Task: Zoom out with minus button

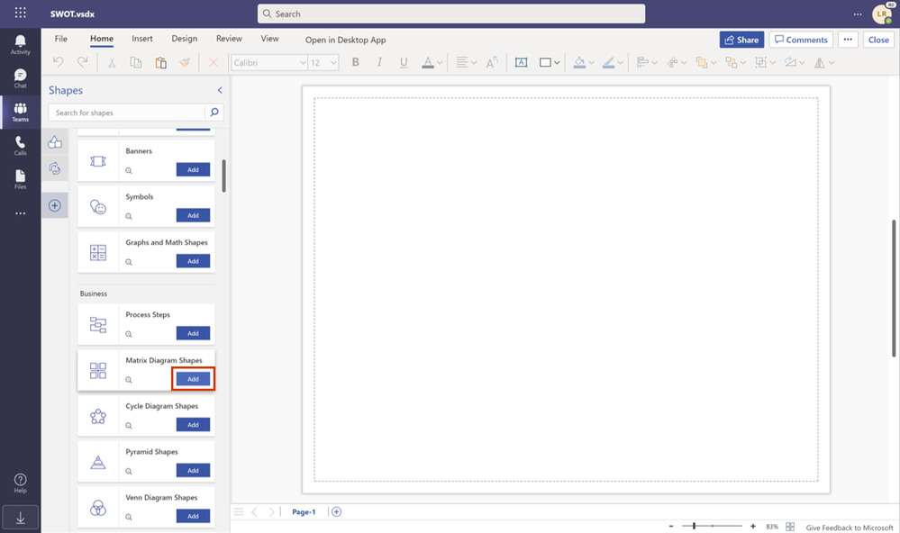Action: 671,526
